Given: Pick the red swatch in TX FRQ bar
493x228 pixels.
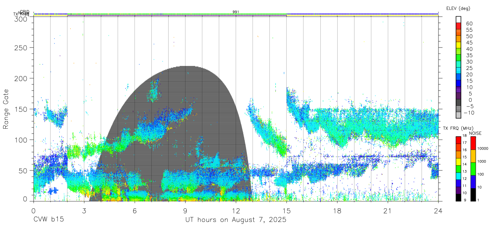Looking at the screenshot, I should 458,140.
